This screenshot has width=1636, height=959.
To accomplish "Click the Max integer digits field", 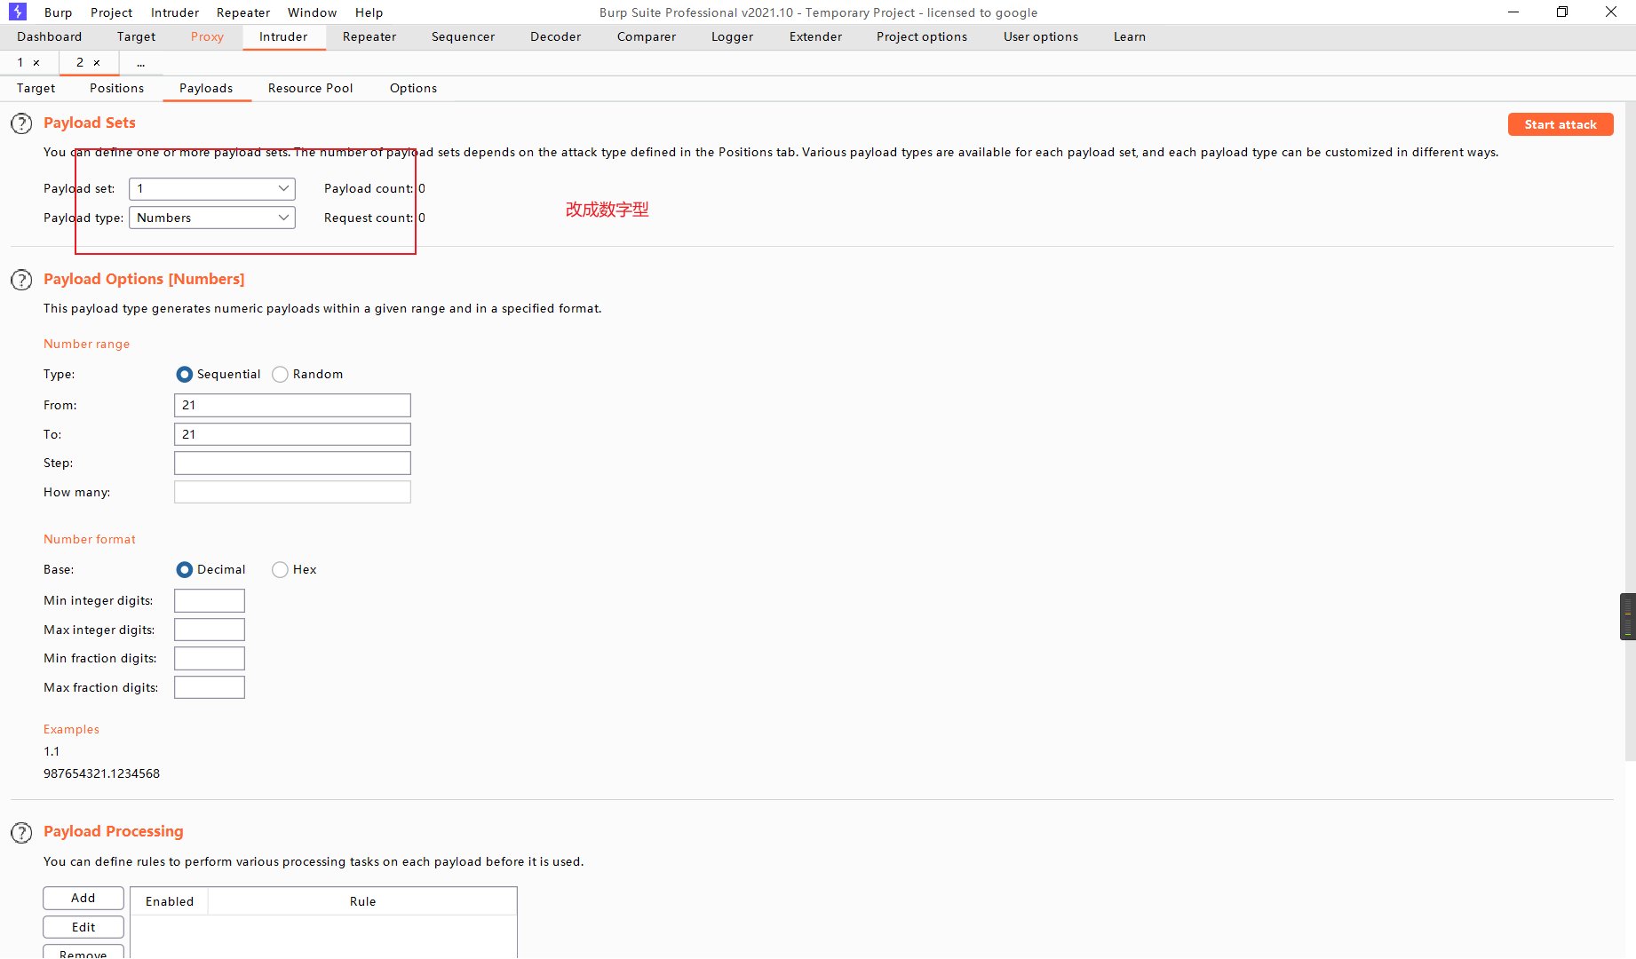I will (210, 630).
